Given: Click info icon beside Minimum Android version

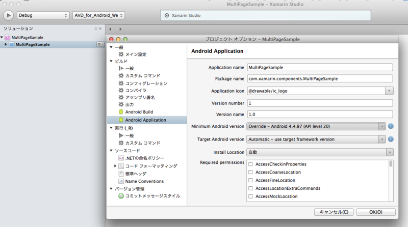Looking at the screenshot, I should coord(391,126).
